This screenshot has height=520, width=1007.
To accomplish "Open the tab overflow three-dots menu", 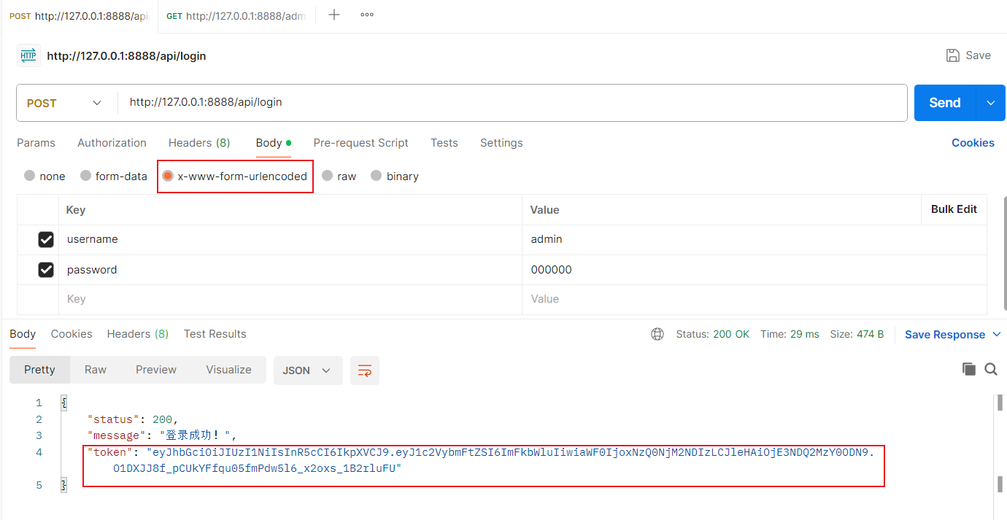I will pos(367,15).
